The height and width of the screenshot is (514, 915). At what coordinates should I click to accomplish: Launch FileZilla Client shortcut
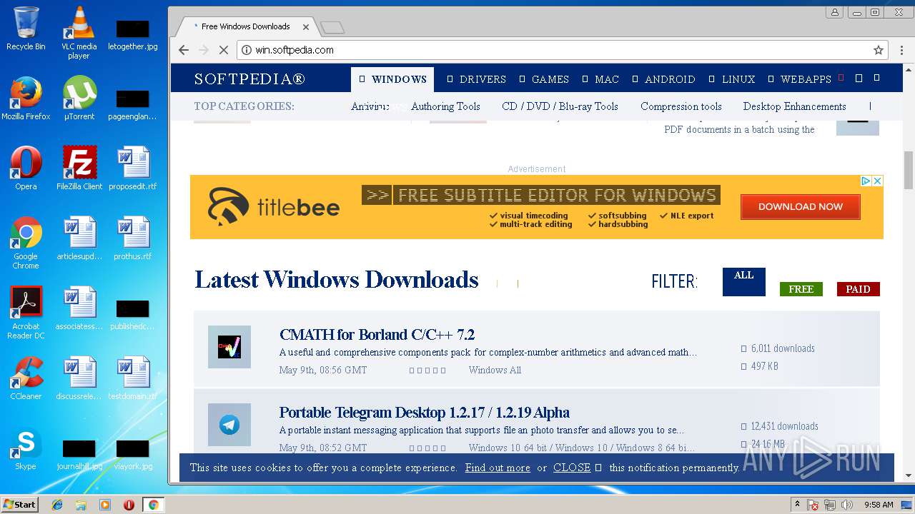[x=79, y=168]
